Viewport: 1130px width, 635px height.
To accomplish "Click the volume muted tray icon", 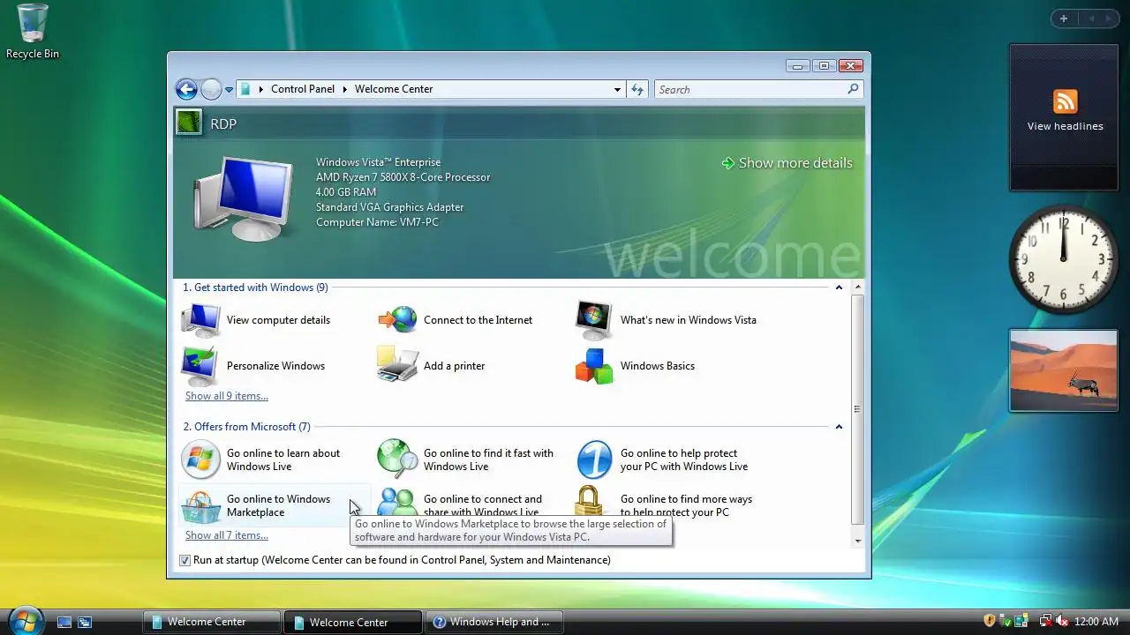I will [1062, 621].
